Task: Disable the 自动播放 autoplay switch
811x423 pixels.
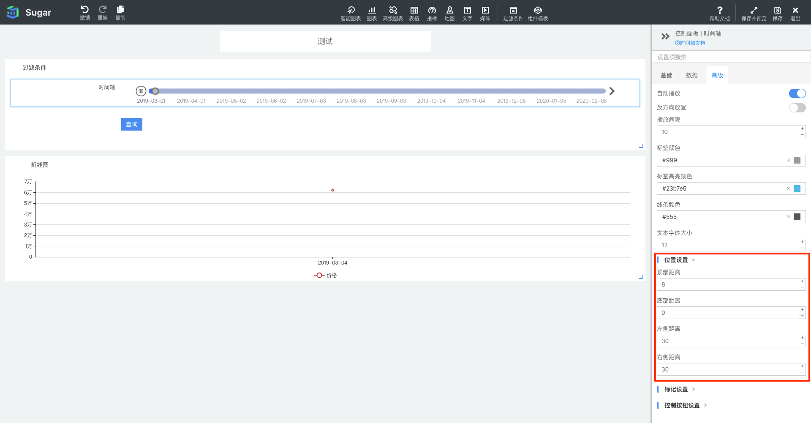Action: click(797, 93)
